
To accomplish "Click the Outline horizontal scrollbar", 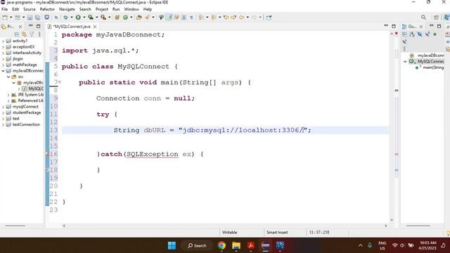I will (x=418, y=226).
